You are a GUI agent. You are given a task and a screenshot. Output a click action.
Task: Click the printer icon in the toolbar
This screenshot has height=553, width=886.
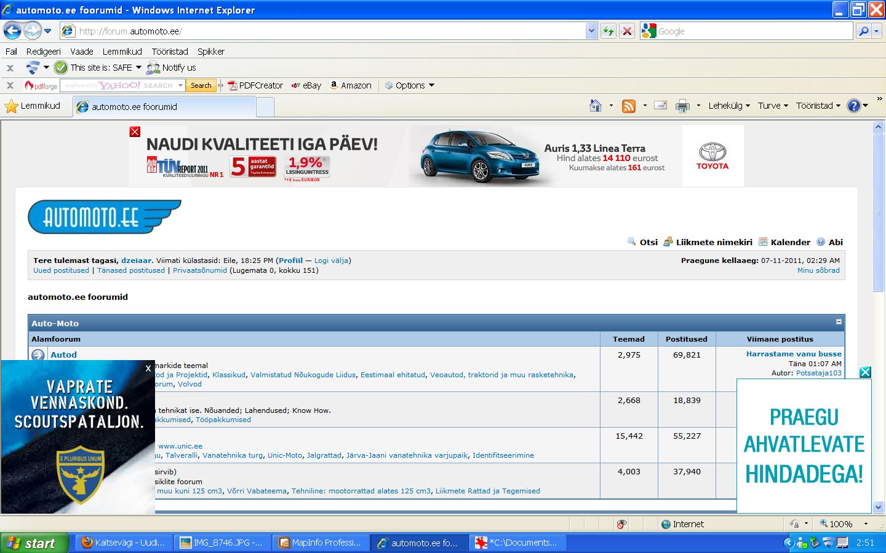(682, 106)
